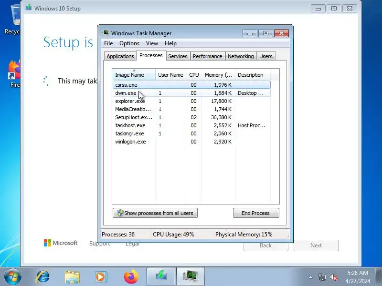Screen dimensions: 382x286
Task: Open the File menu
Action: click(108, 43)
